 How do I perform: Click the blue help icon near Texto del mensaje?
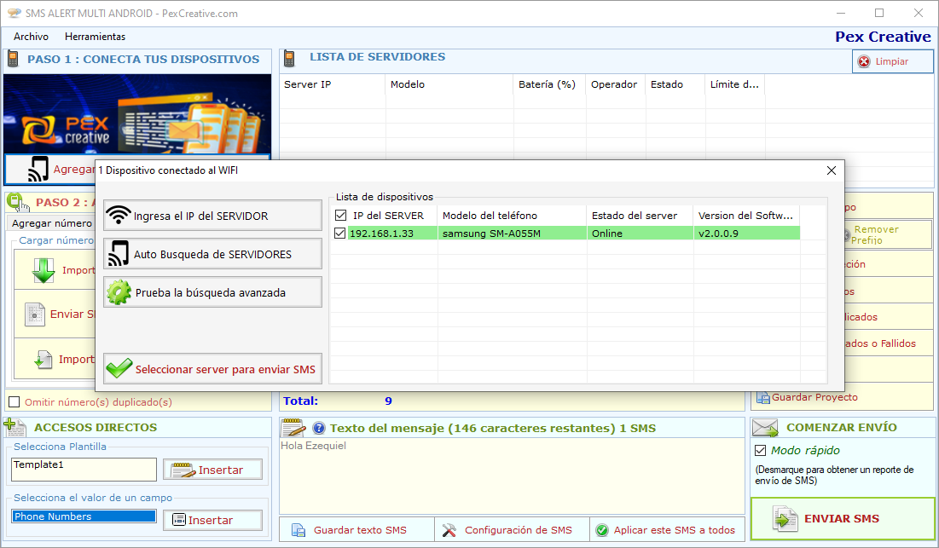point(319,429)
